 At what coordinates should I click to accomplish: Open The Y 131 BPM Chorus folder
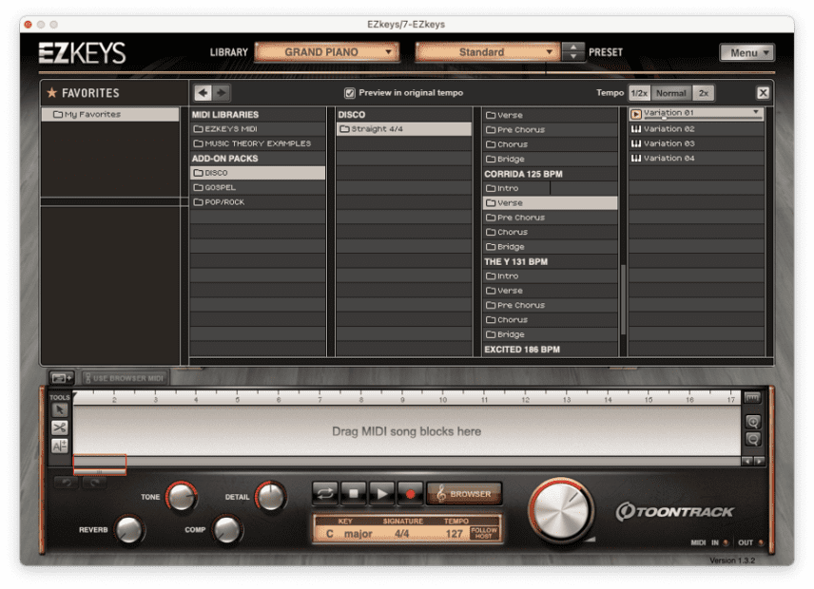click(550, 320)
